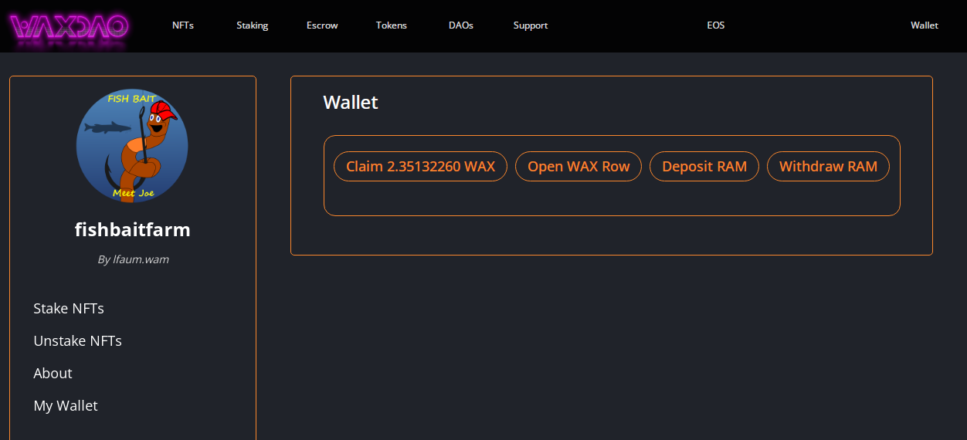The image size is (967, 440).
Task: Click the Deposit RAM button
Action: [704, 167]
